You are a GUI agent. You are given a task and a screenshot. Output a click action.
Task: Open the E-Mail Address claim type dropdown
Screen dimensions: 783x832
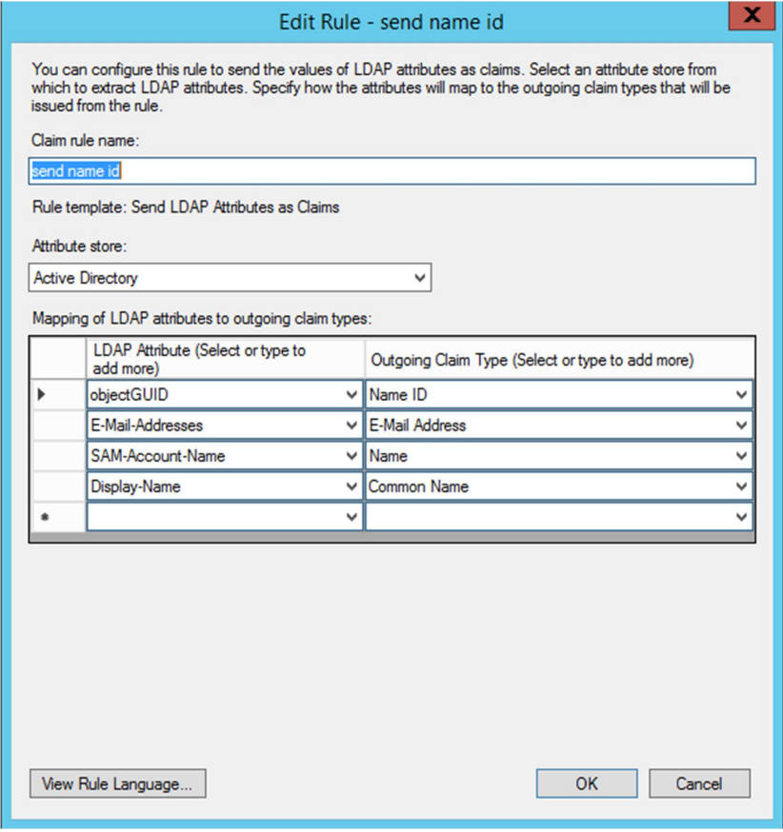pos(741,426)
